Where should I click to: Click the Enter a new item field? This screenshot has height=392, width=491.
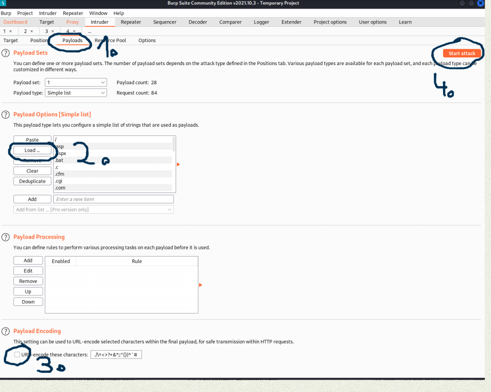pos(113,199)
